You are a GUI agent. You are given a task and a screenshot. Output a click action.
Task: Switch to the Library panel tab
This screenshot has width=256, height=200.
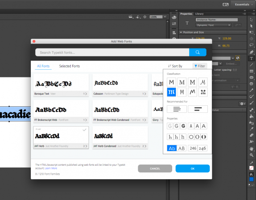[x=199, y=14]
